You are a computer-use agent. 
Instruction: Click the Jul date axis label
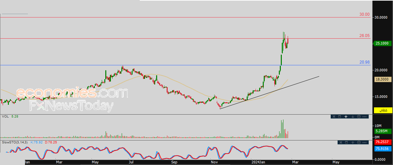tap(131, 162)
